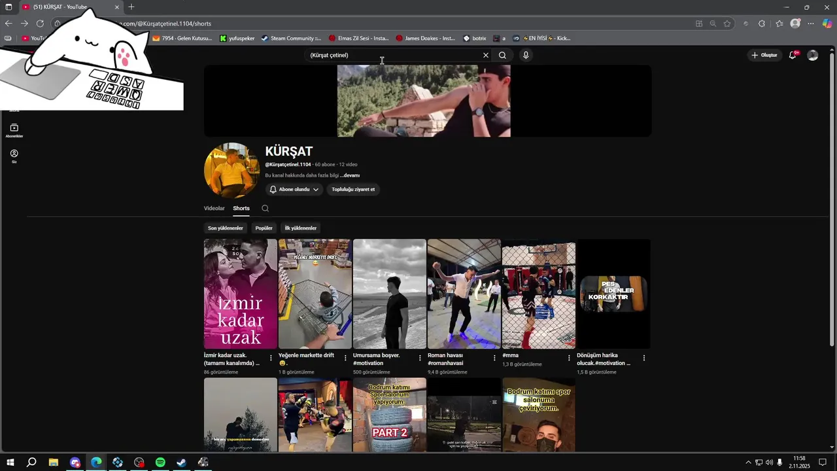Open the Abonelikler sidebar item
Viewport: 837px width, 471px height.
tap(14, 130)
